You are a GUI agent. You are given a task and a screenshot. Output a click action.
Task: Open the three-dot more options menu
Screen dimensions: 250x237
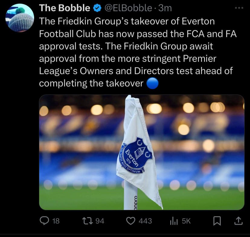(x=239, y=8)
